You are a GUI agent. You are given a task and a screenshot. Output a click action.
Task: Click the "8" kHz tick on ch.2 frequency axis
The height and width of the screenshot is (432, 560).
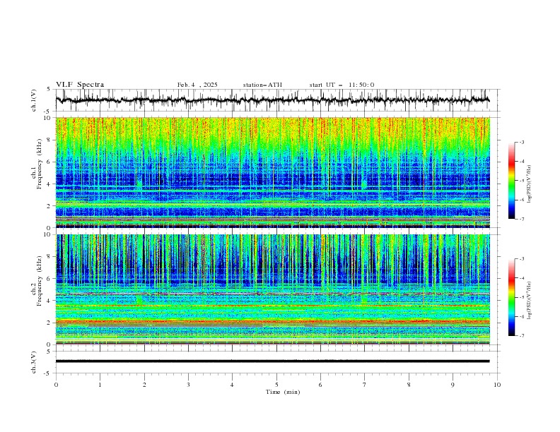pyautogui.click(x=49, y=257)
